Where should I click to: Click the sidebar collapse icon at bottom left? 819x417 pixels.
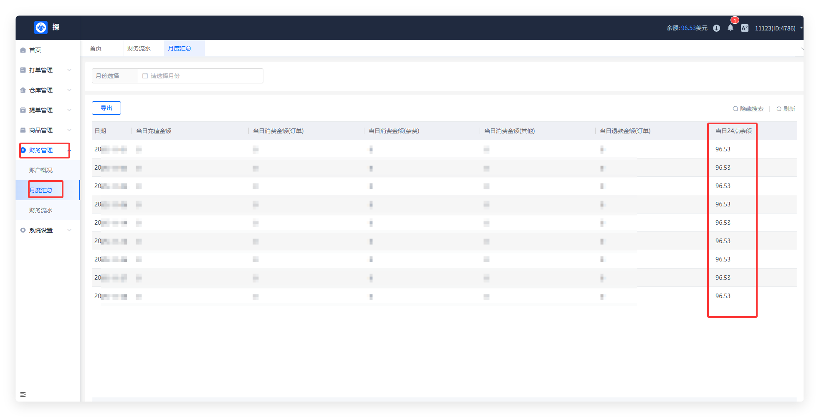click(23, 394)
